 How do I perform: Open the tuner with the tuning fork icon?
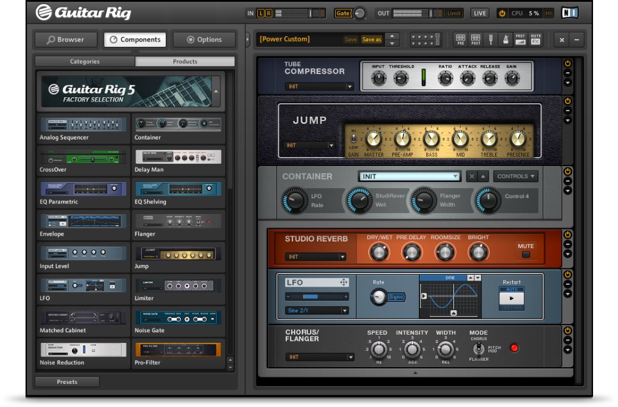491,40
